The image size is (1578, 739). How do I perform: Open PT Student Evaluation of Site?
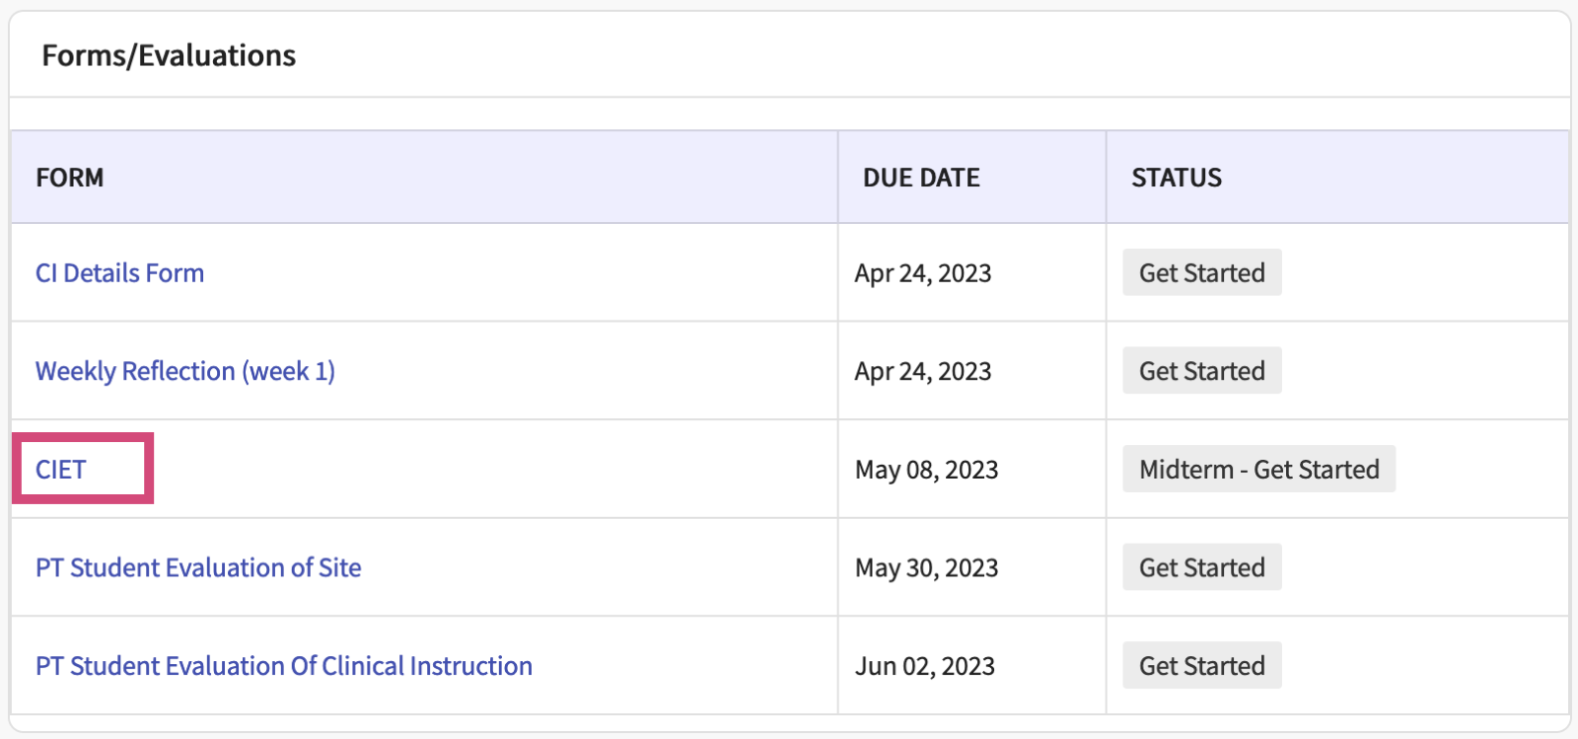198,568
